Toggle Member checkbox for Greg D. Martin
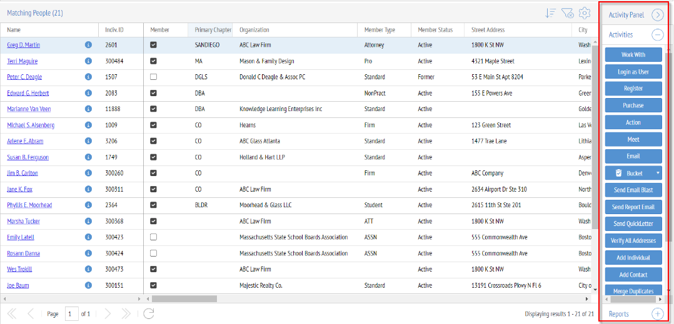This screenshot has width=674, height=324. tap(153, 44)
